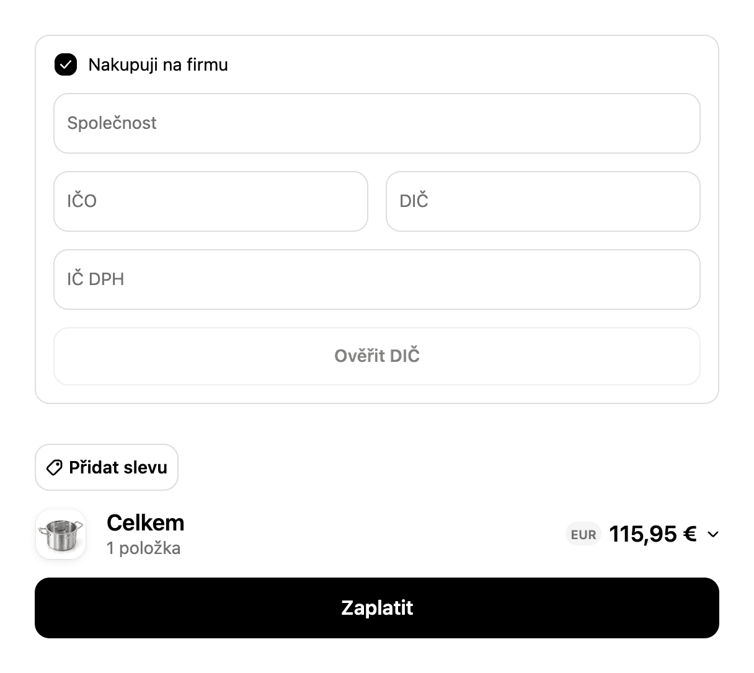Screen dimensions: 754x673
Task: Expand order summary with chevron arrow
Action: pos(713,534)
